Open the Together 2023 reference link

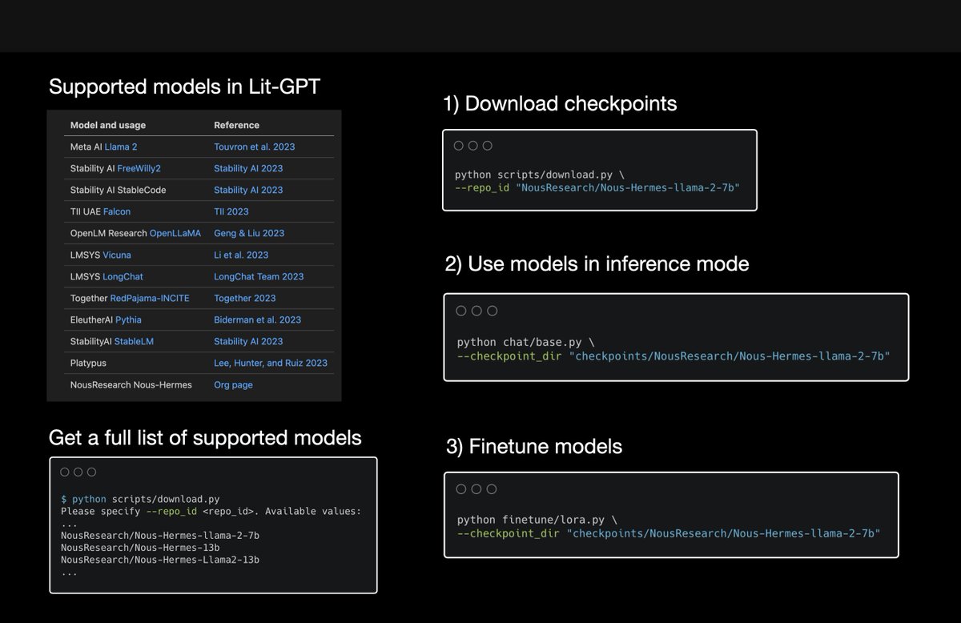tap(245, 298)
